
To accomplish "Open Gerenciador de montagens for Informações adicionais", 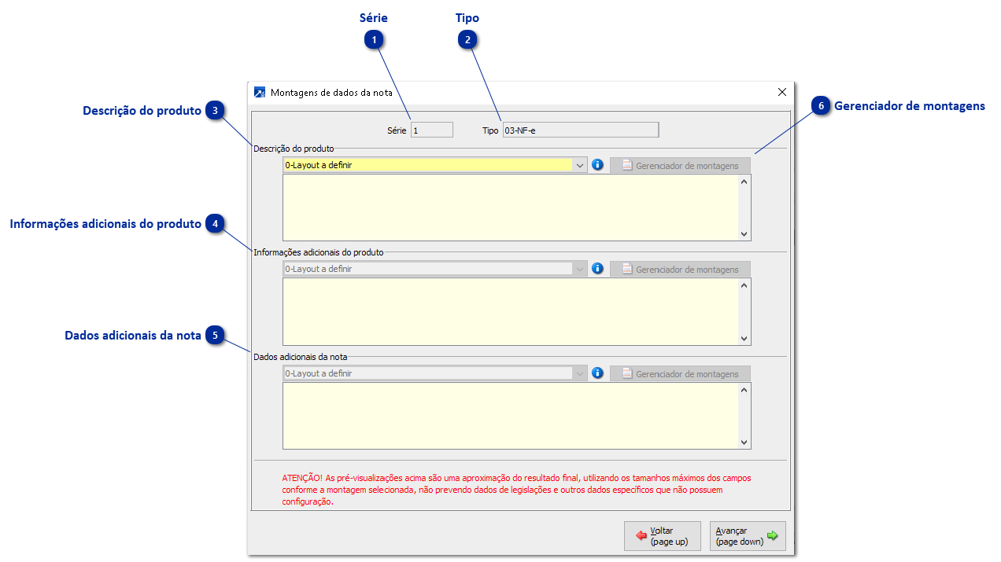I will (x=680, y=269).
